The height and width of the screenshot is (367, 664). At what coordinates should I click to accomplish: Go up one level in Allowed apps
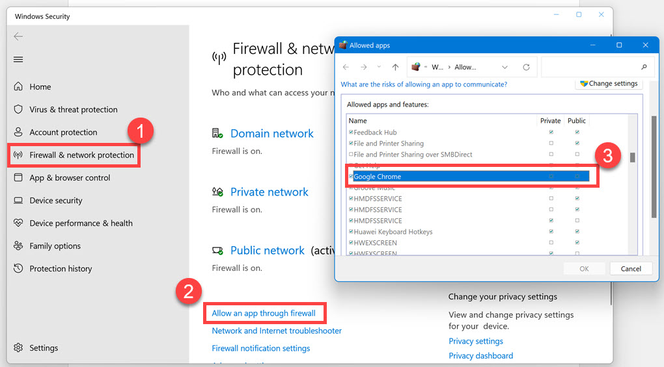(x=395, y=67)
